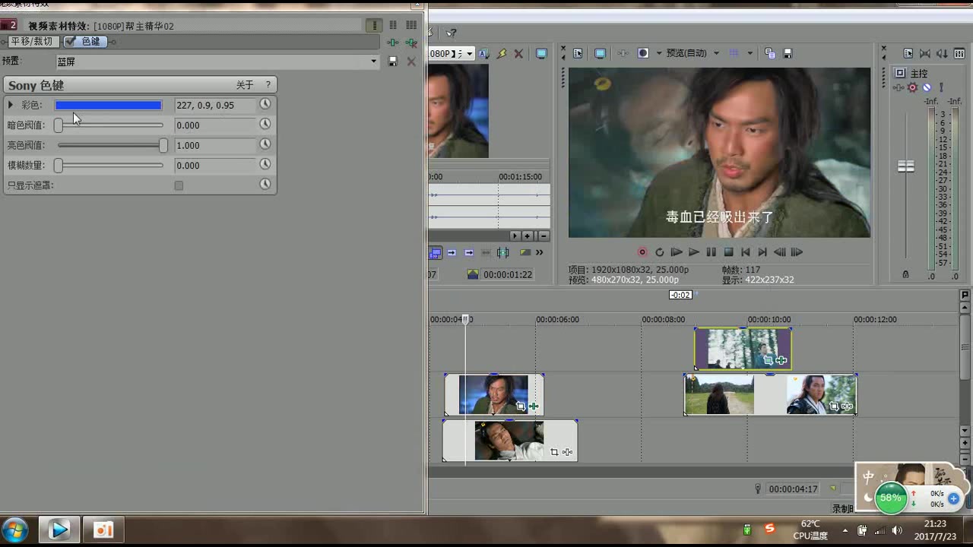Animate the 只显示遮罩 parameter
Image resolution: width=973 pixels, height=547 pixels.
coord(265,185)
